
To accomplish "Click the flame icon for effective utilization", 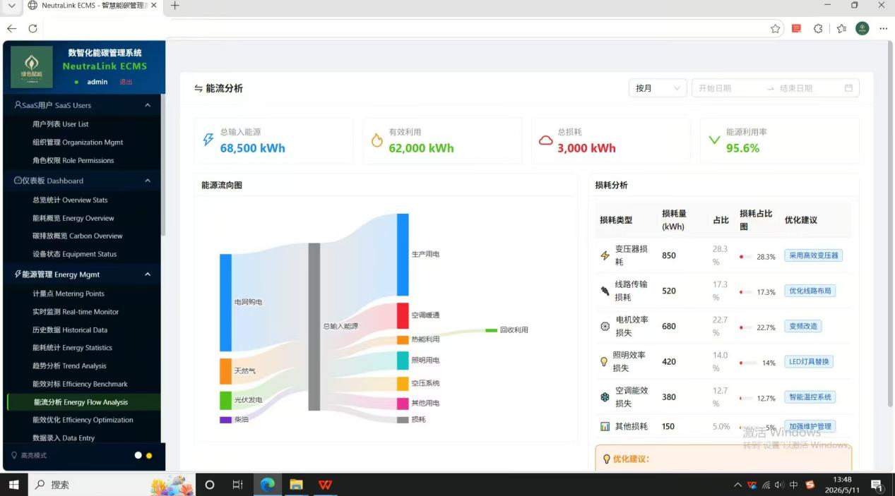I will [x=377, y=140].
